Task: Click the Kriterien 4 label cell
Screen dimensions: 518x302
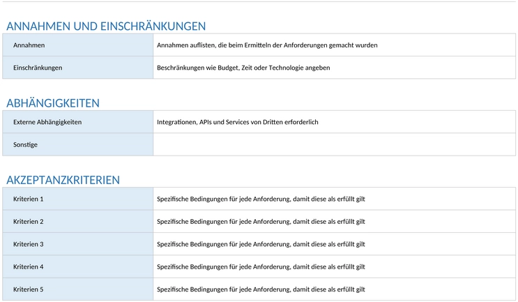Action: (x=77, y=266)
